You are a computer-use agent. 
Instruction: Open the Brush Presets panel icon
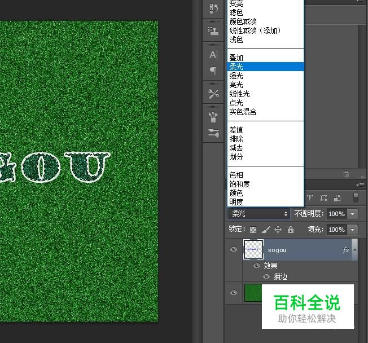click(x=213, y=133)
